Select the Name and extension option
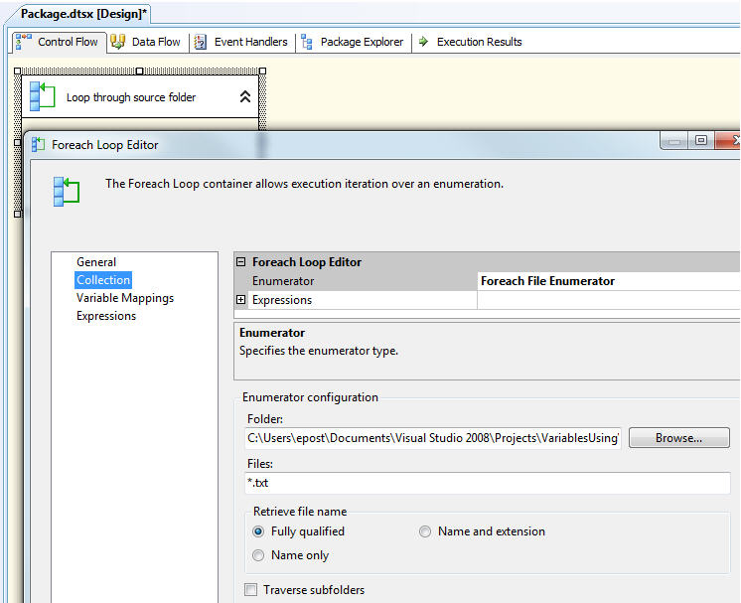This screenshot has height=603, width=741. (425, 531)
